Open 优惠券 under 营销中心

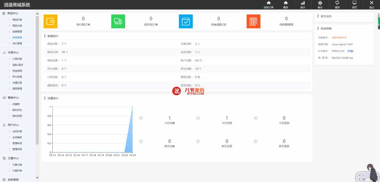point(16,104)
